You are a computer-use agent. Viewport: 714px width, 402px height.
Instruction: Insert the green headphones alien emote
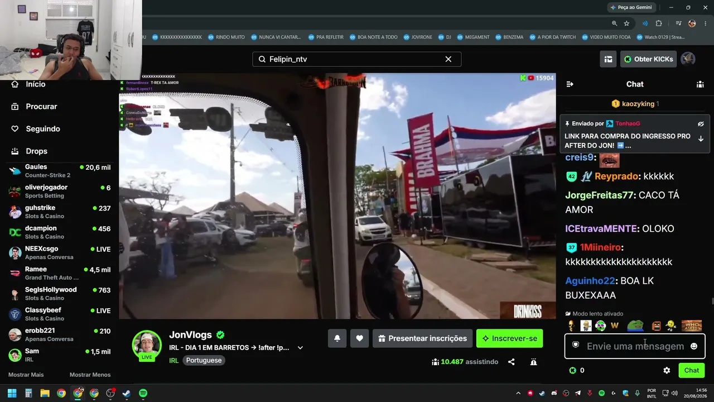[600, 326]
